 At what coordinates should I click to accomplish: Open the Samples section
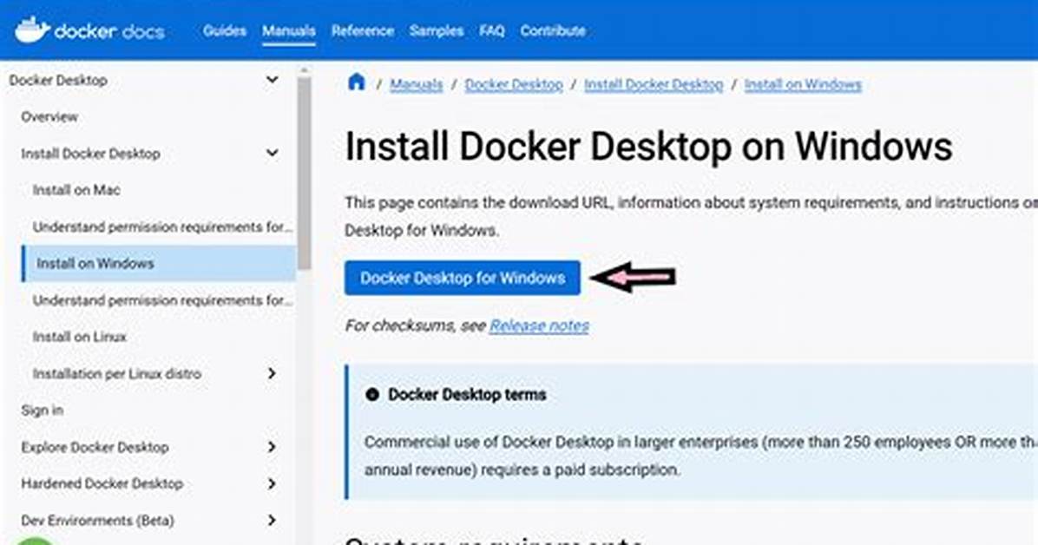[x=437, y=30]
